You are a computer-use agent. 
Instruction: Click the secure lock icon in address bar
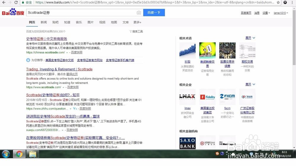pos(23,2)
